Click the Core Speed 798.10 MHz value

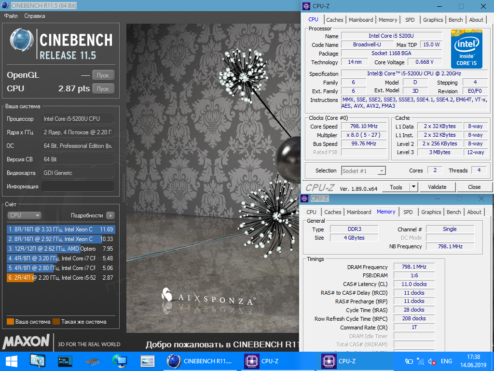point(364,126)
